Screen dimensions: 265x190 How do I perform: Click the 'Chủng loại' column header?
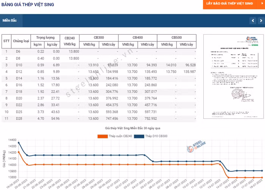pyautogui.click(x=21, y=41)
